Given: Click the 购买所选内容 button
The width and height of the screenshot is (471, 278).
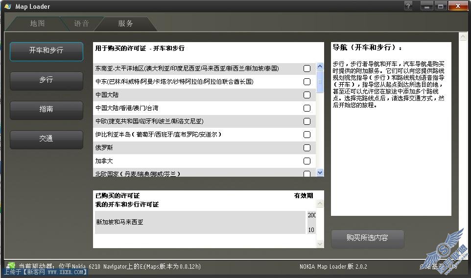Looking at the screenshot, I should click(367, 239).
